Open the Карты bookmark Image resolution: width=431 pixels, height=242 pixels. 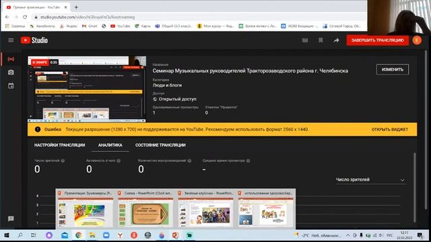[x=143, y=26]
